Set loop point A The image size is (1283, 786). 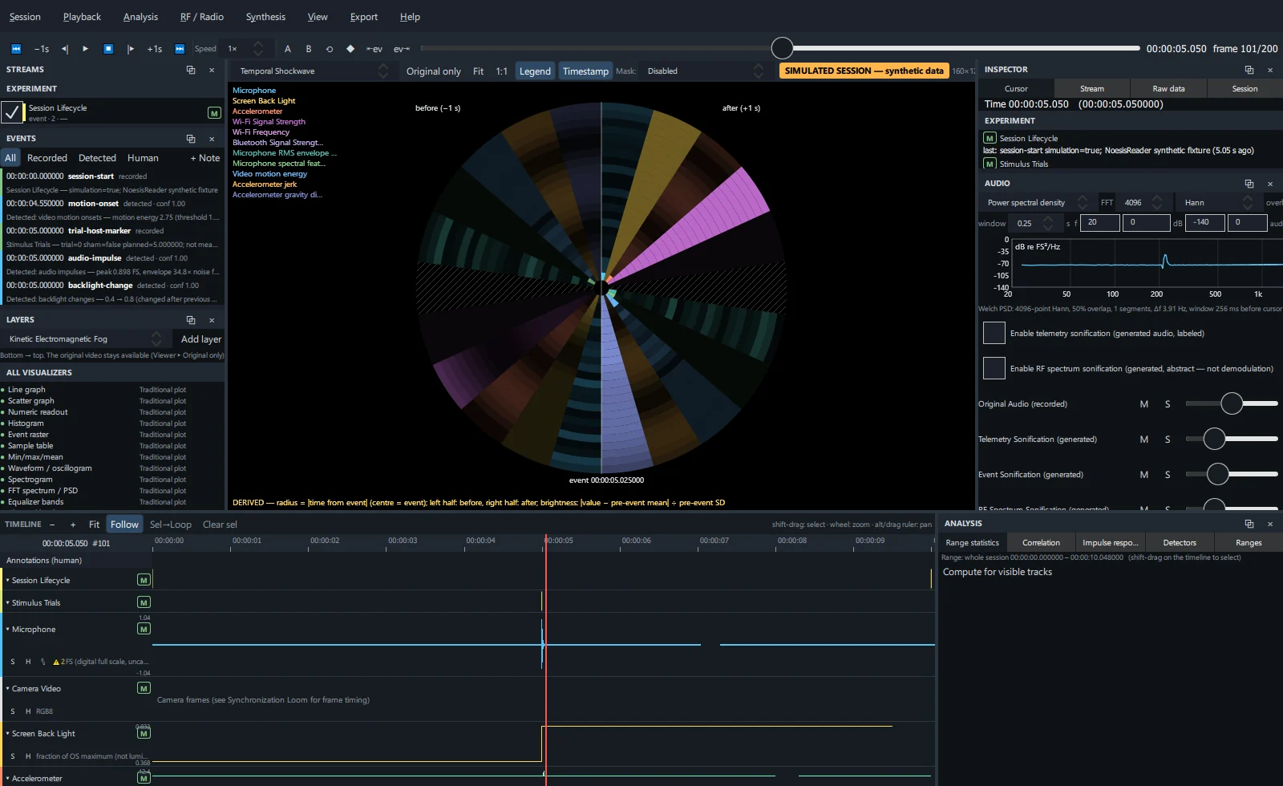(x=288, y=49)
